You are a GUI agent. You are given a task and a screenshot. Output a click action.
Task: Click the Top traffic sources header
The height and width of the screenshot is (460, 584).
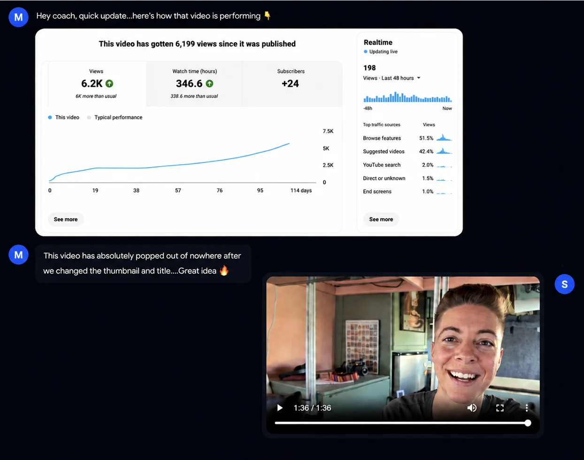382,125
